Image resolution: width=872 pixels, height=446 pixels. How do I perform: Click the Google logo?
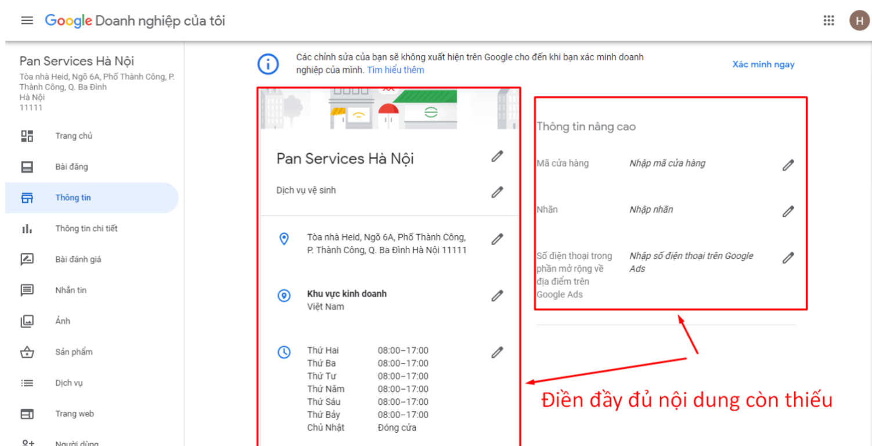69,21
